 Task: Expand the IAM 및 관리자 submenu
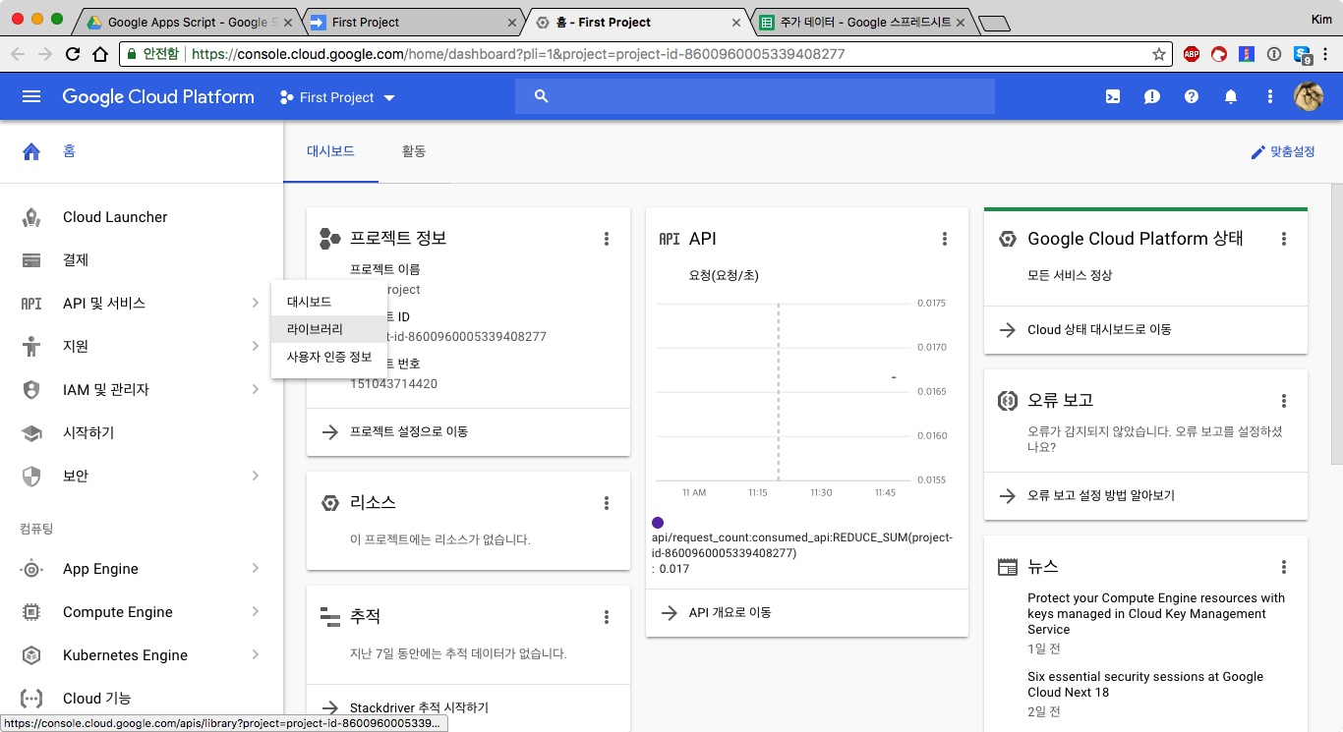(x=255, y=390)
